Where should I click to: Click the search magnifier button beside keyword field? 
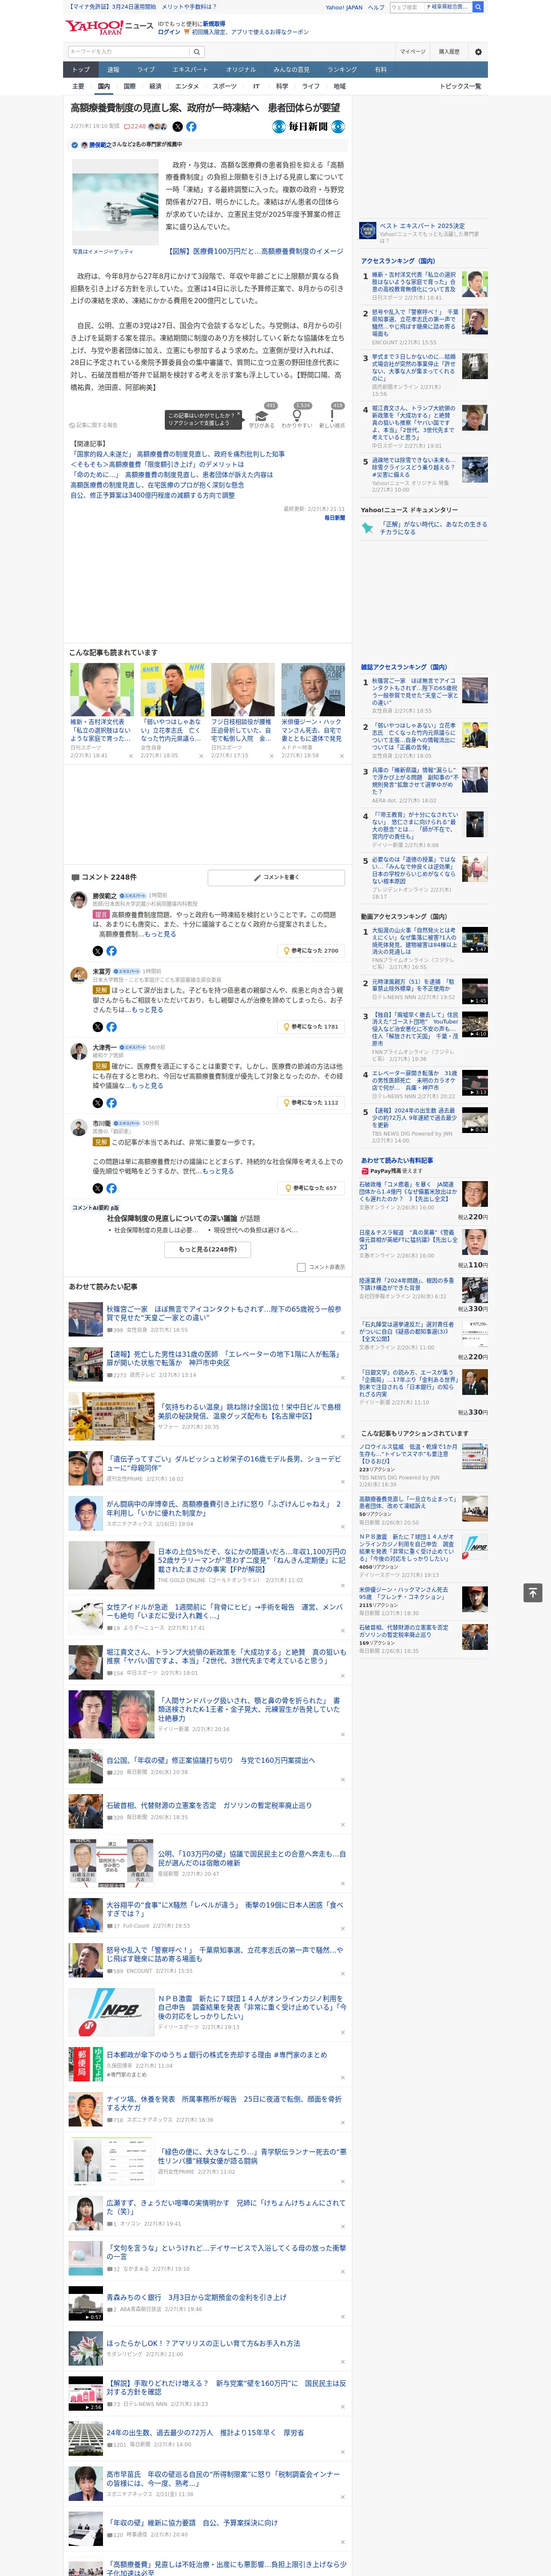tap(197, 52)
